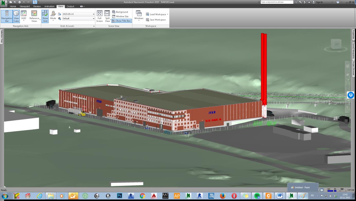Toggle the View Cube button

[x=16, y=16]
